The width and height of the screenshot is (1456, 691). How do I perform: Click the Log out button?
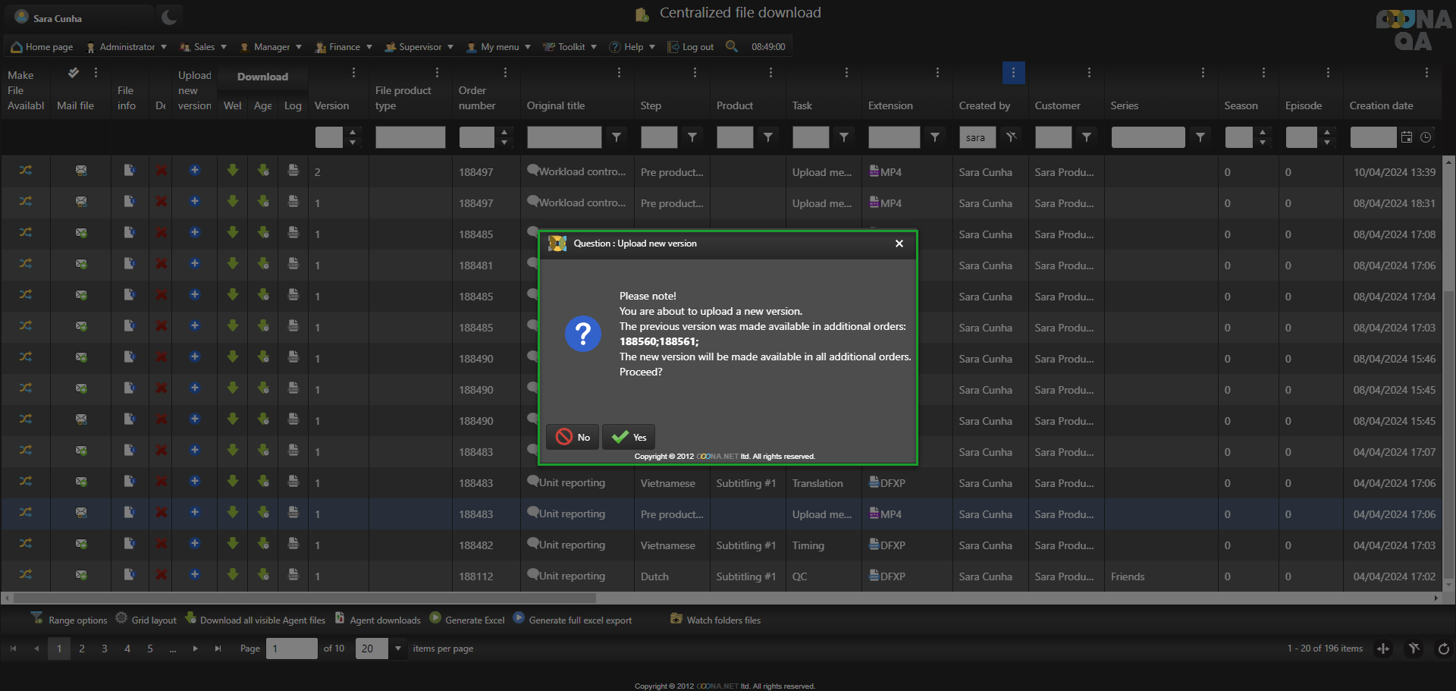tap(691, 47)
